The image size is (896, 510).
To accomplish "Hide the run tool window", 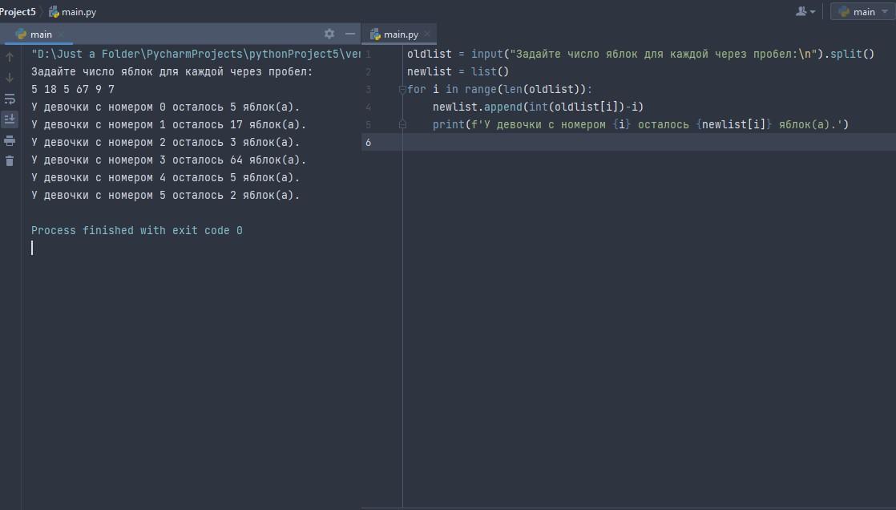I will point(349,34).
